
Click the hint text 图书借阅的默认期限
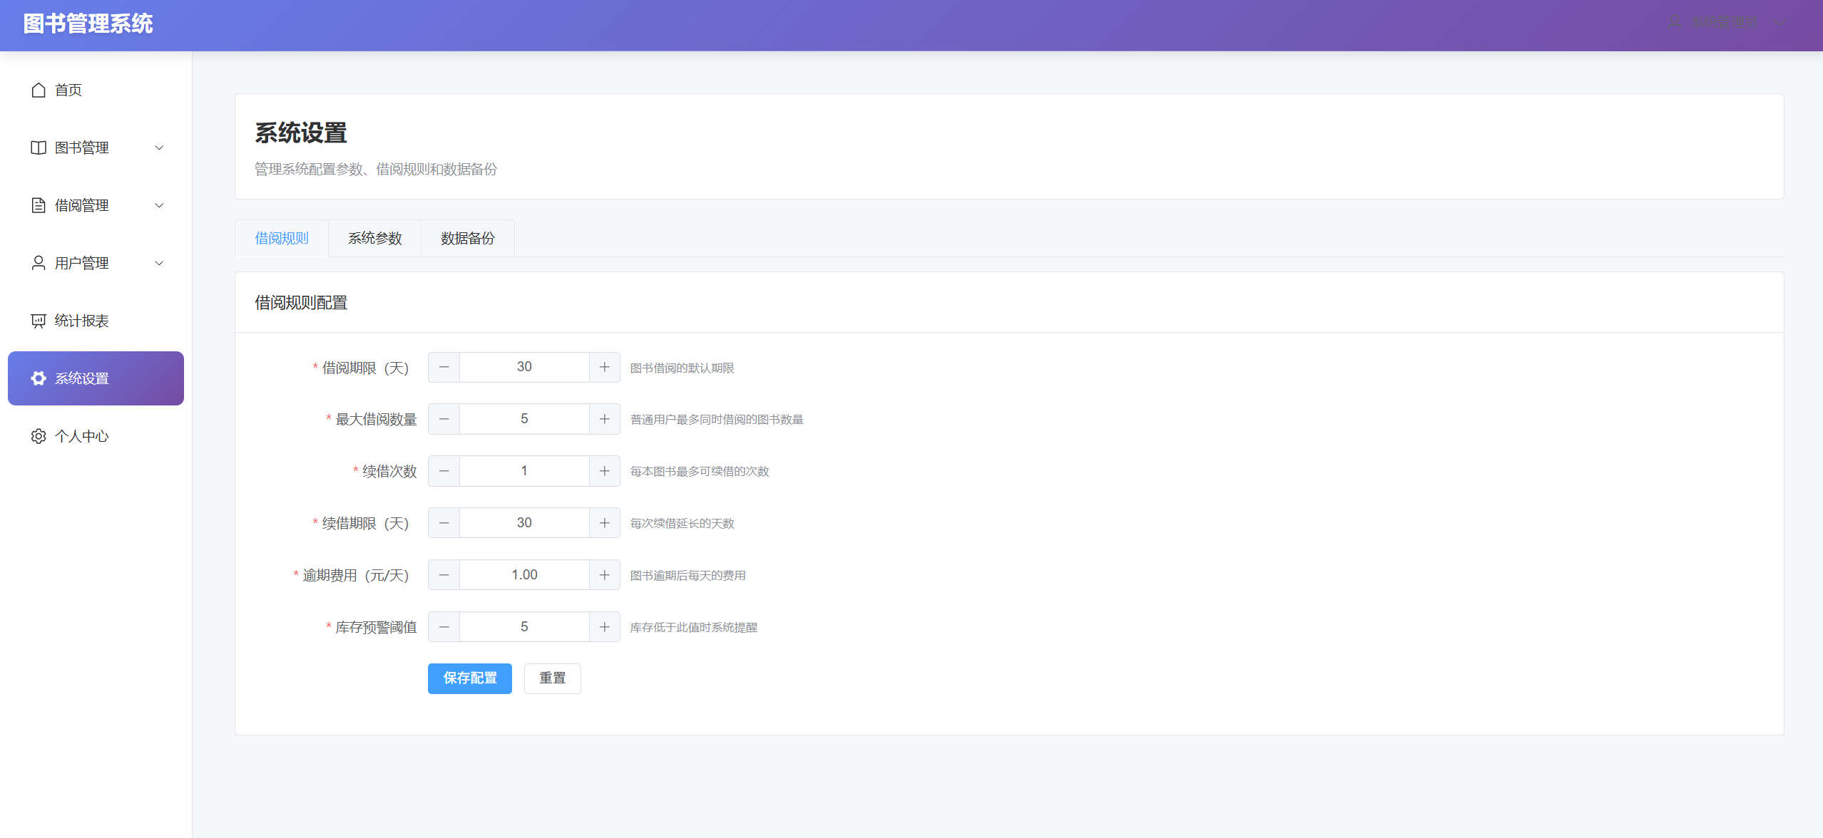click(x=682, y=368)
